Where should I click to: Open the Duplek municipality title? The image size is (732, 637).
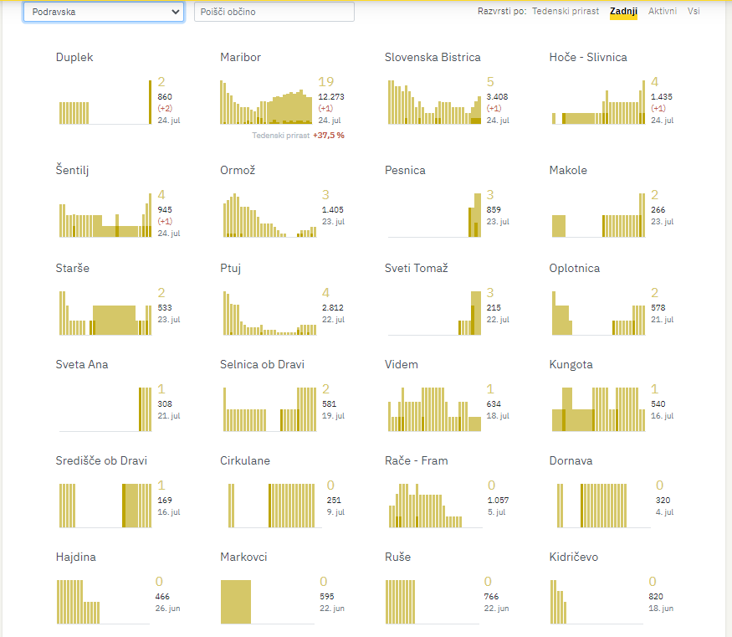tap(74, 58)
